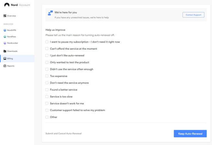Check 'Found a better service' option
This screenshot has width=212, height=145.
[47, 90]
